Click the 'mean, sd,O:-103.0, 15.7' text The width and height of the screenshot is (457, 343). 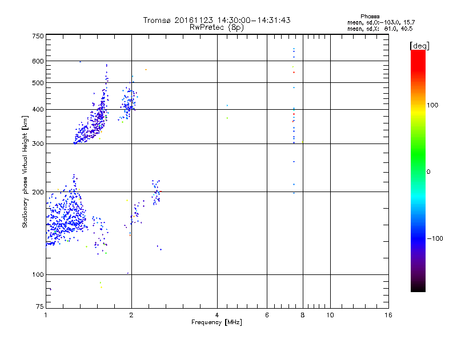tap(381, 22)
